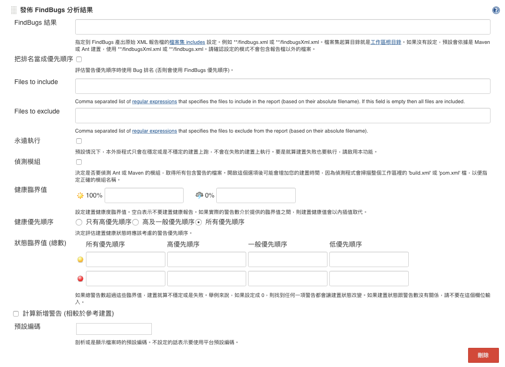The image size is (505, 367).
Task: Open the 工作區根目錄 link
Action: [386, 42]
